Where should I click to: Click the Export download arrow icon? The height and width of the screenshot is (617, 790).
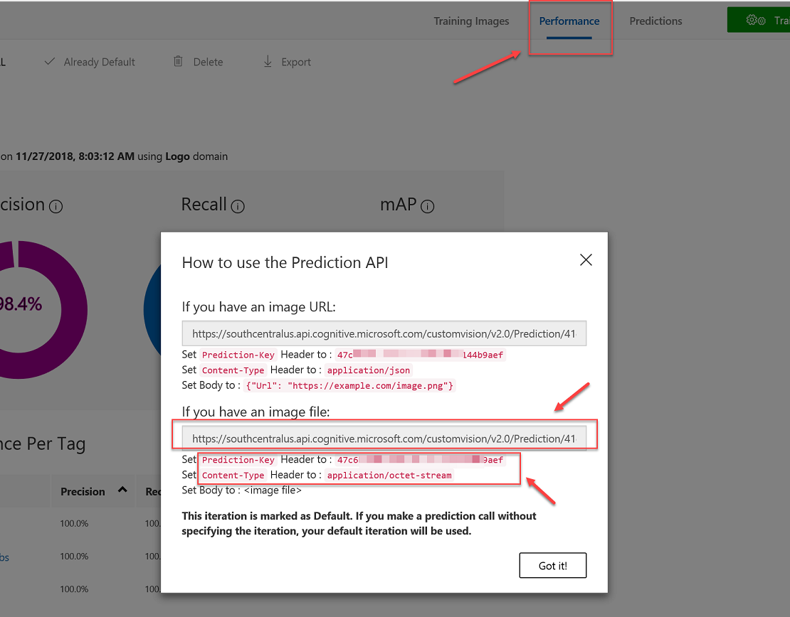268,61
